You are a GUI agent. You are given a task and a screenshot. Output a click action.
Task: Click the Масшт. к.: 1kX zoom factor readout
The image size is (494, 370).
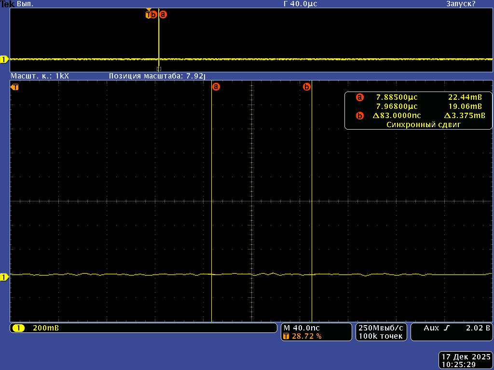40,76
